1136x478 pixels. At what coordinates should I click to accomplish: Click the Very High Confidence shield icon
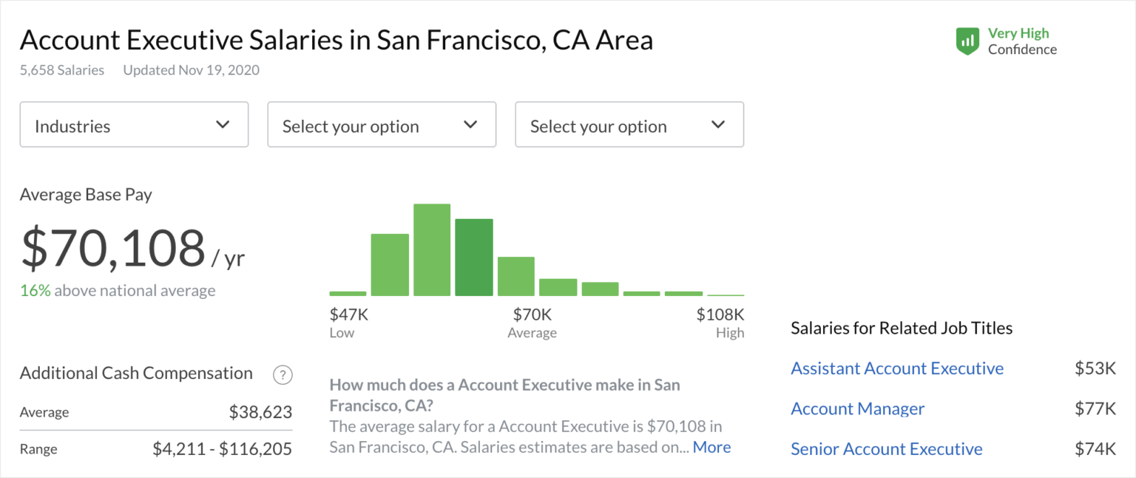(967, 41)
